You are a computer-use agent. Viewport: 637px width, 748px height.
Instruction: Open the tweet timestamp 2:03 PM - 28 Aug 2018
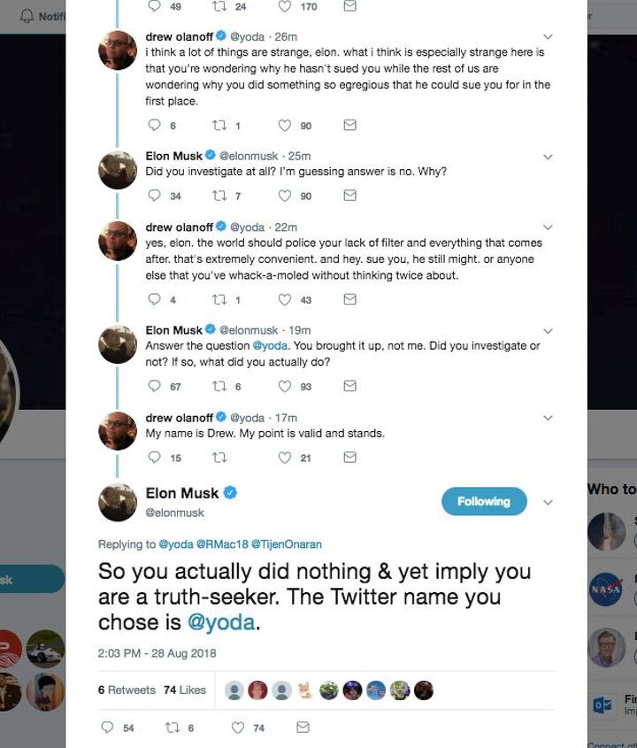click(x=157, y=653)
